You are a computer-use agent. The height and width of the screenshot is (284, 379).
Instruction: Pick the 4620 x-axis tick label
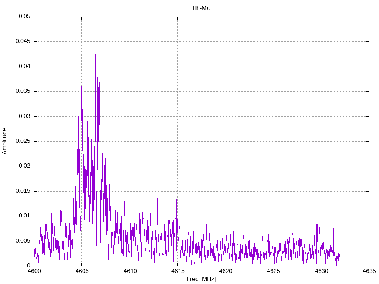coord(225,271)
